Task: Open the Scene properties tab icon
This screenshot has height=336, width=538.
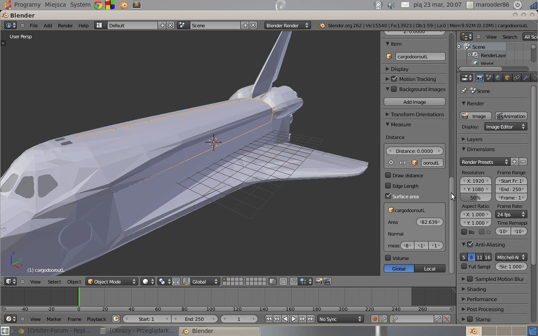Action: click(489, 78)
